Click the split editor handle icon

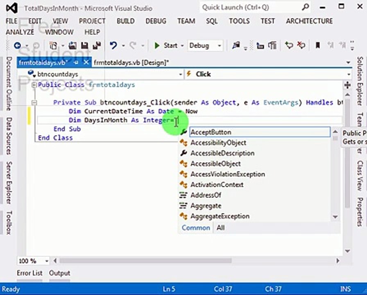click(x=348, y=85)
